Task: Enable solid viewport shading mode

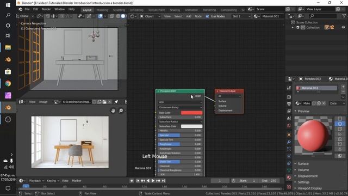Action: tap(123, 16)
